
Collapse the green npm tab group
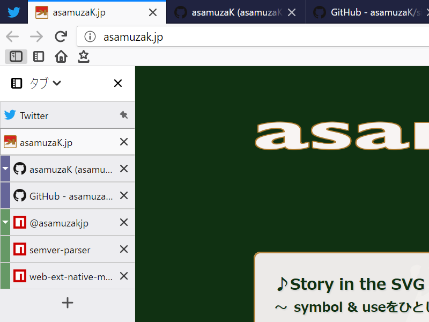[5, 222]
